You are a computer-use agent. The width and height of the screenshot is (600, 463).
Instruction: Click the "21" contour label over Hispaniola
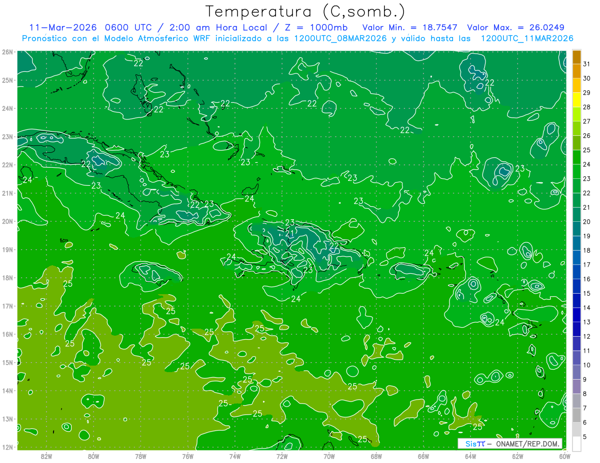click(x=289, y=233)
